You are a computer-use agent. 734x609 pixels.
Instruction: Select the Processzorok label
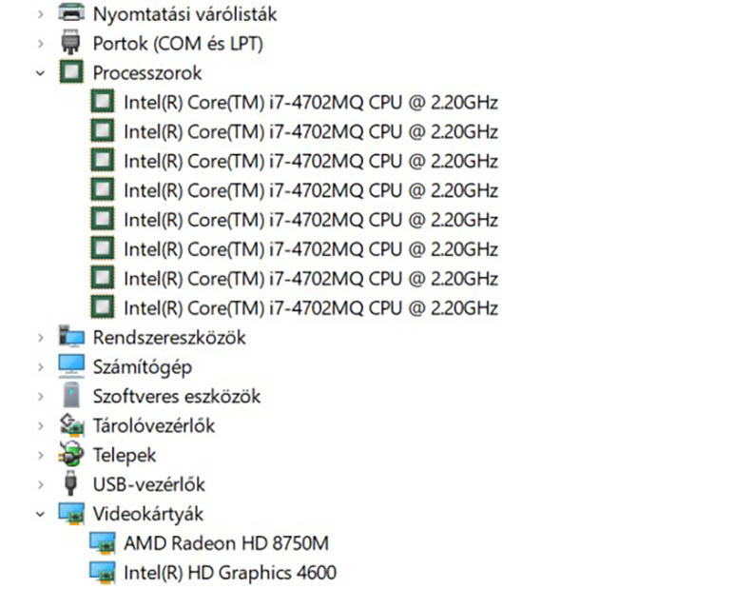[x=147, y=73]
